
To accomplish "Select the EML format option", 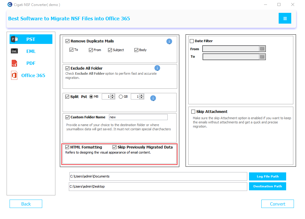I will [x=31, y=51].
